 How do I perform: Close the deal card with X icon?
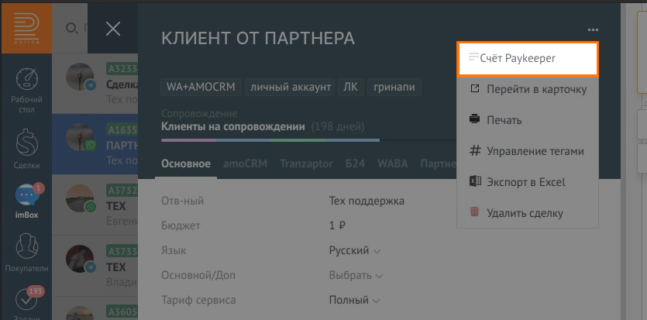click(x=113, y=29)
